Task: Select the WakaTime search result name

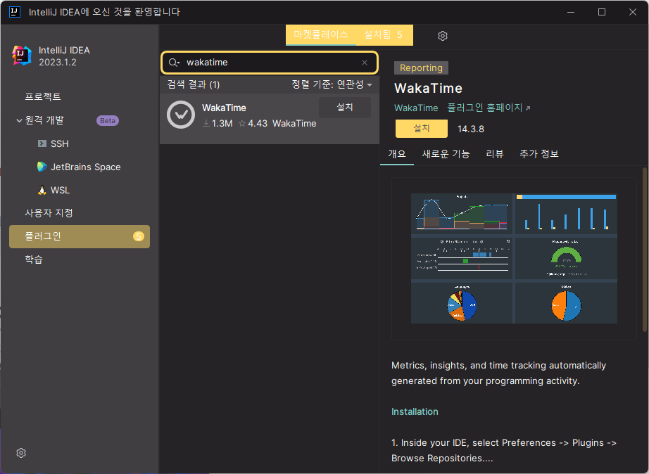Action: 224,108
